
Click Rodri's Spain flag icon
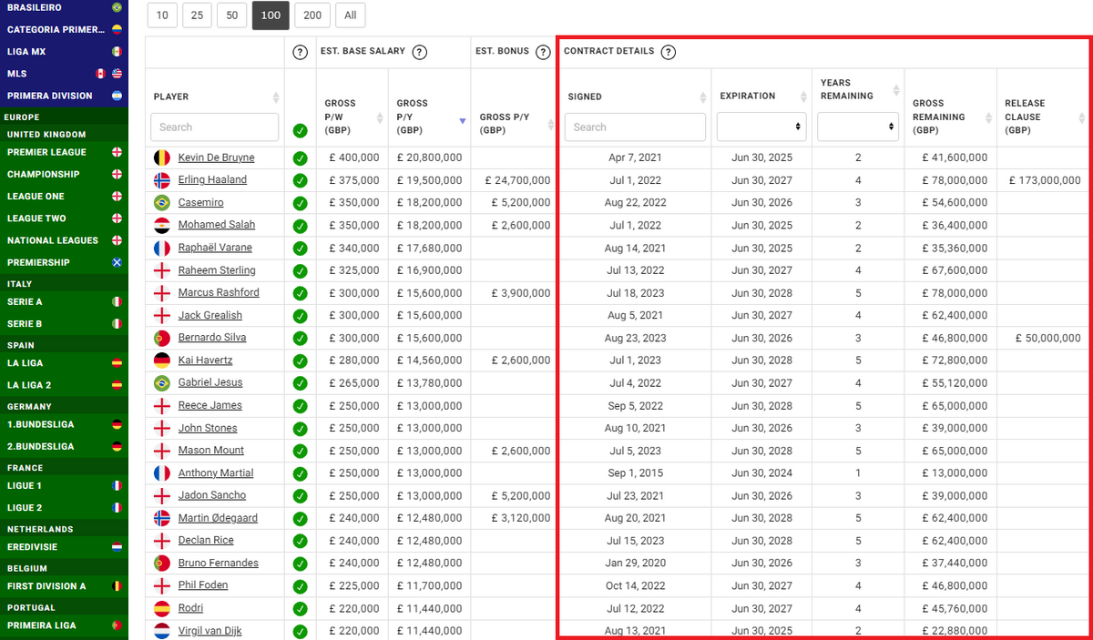162,608
